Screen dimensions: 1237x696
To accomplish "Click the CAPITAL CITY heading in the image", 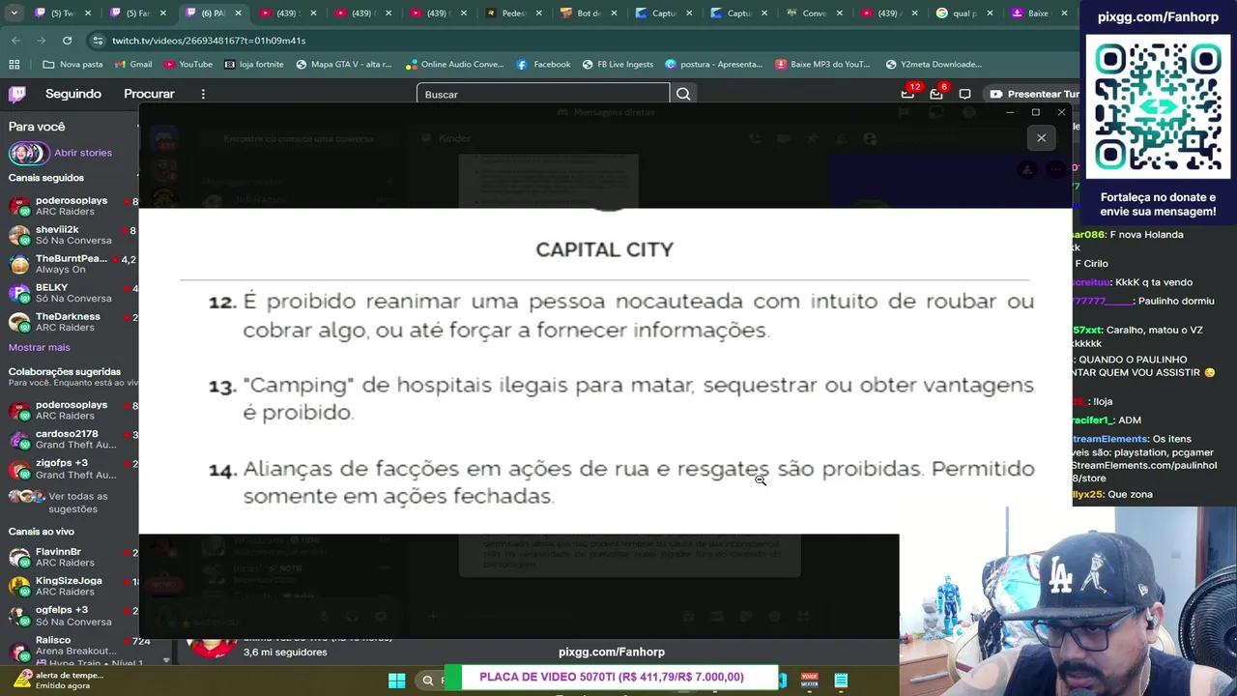I will (605, 249).
